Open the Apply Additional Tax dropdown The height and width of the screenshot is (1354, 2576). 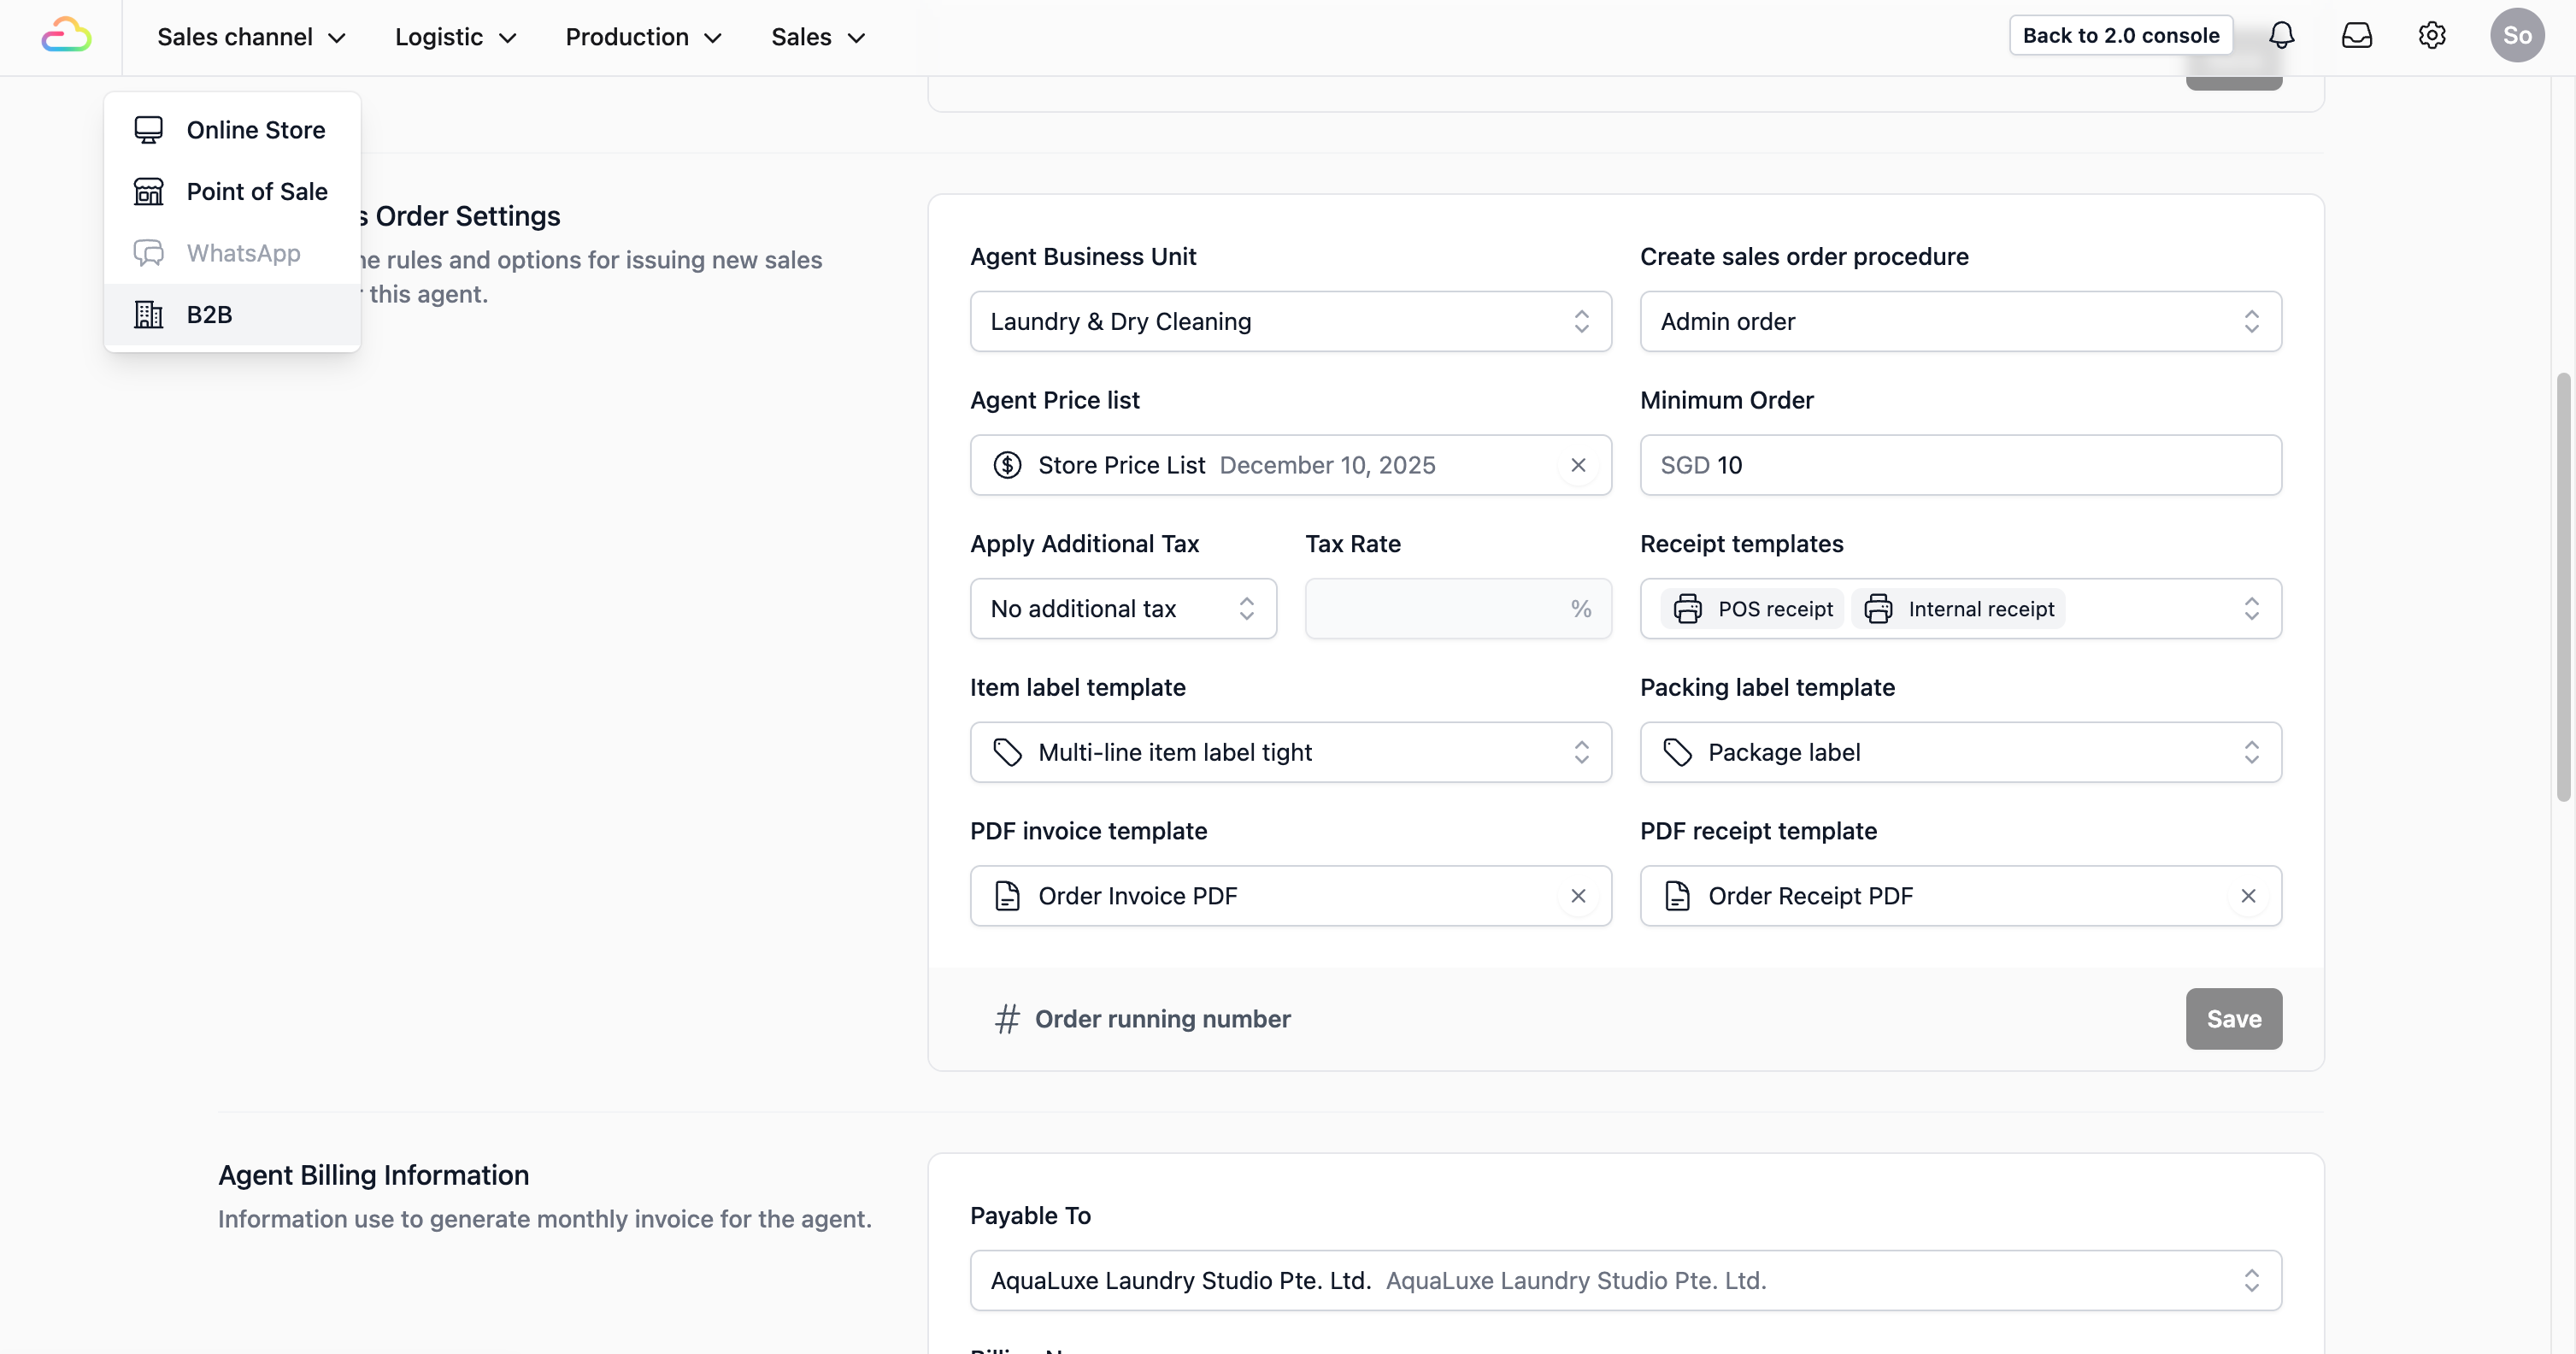coord(1122,609)
